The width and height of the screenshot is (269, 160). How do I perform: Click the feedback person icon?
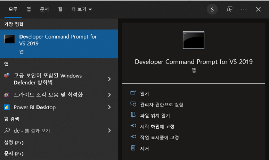click(229, 9)
